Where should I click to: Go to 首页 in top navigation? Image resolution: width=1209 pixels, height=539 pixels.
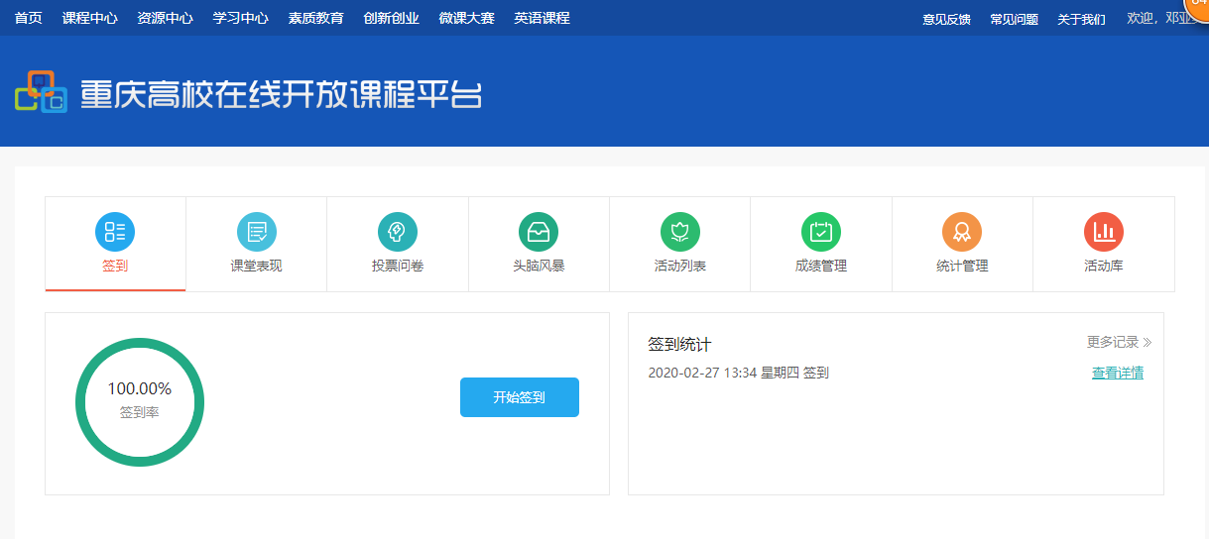click(x=29, y=18)
